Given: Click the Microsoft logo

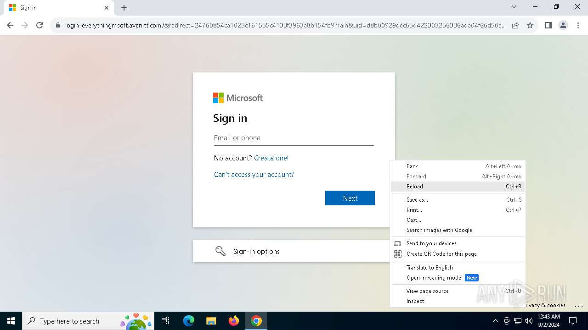Looking at the screenshot, I should click(x=238, y=98).
